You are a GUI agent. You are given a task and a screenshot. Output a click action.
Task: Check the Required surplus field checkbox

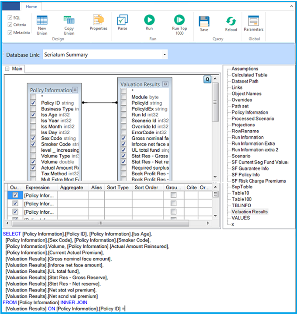tap(123, 168)
